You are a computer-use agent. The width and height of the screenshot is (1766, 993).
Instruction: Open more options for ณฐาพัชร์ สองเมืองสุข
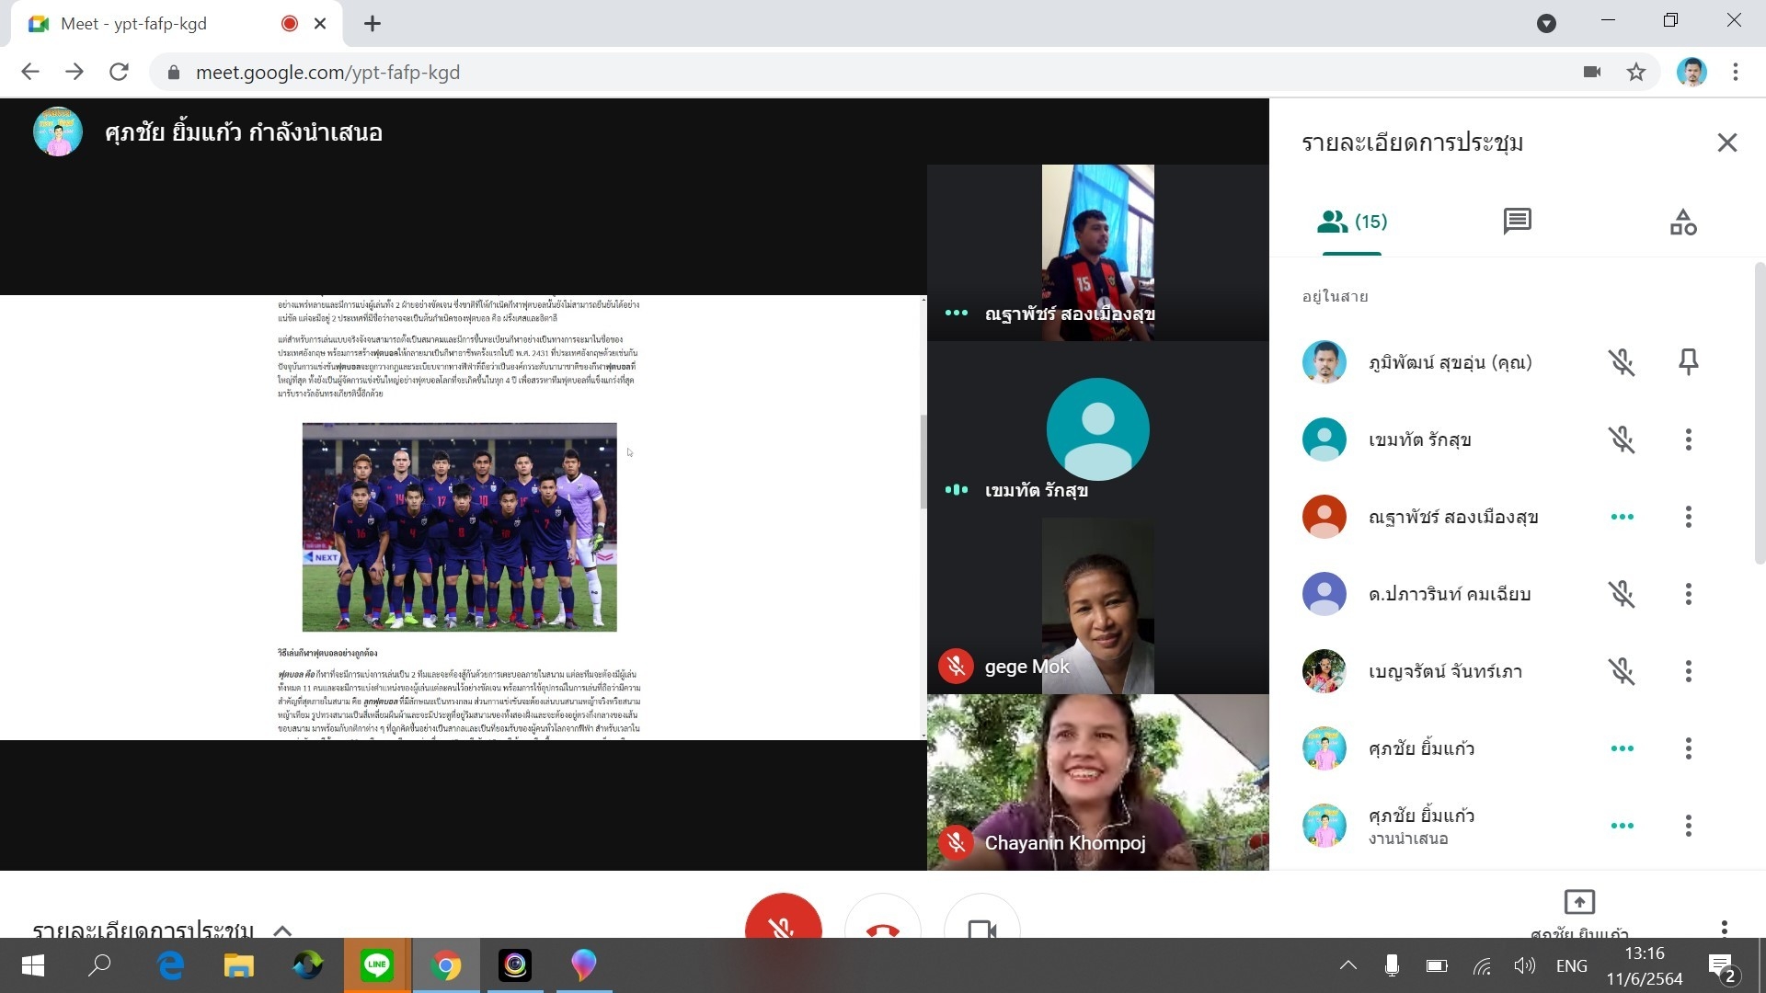point(1688,517)
